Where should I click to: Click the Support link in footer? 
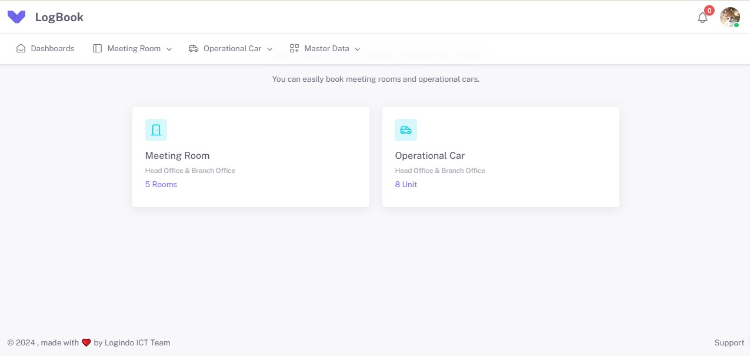(x=728, y=342)
